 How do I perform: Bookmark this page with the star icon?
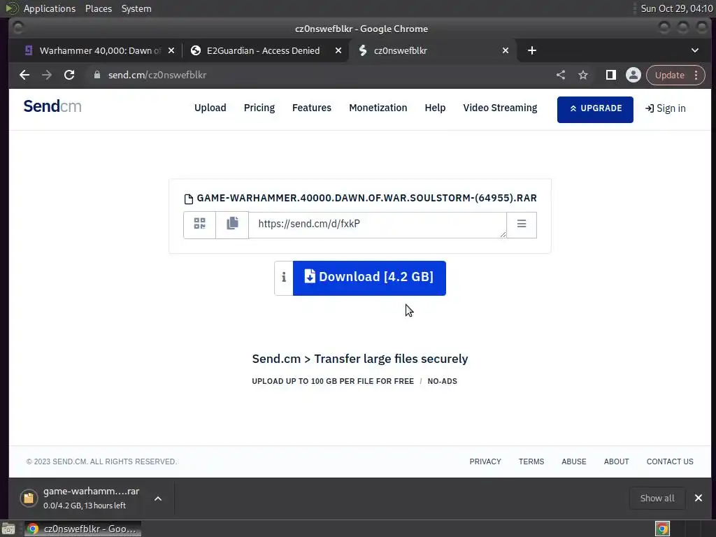(583, 75)
